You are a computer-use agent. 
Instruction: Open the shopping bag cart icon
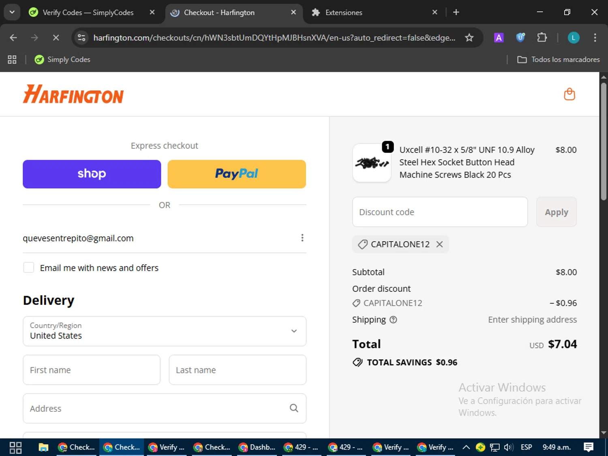(569, 94)
